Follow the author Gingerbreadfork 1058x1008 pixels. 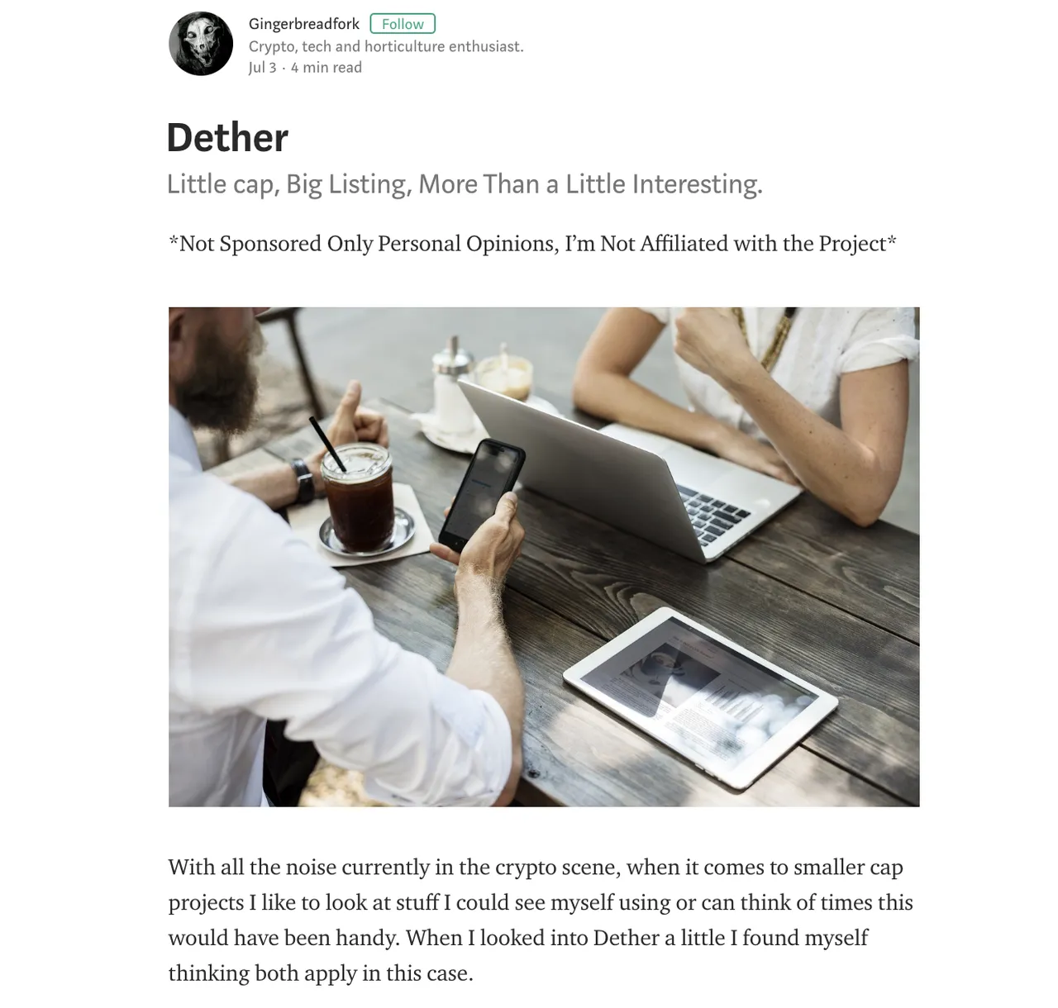[403, 24]
